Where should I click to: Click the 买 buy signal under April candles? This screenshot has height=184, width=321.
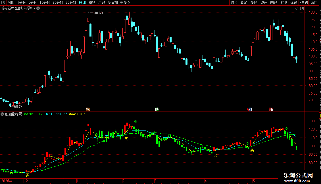click(215, 156)
